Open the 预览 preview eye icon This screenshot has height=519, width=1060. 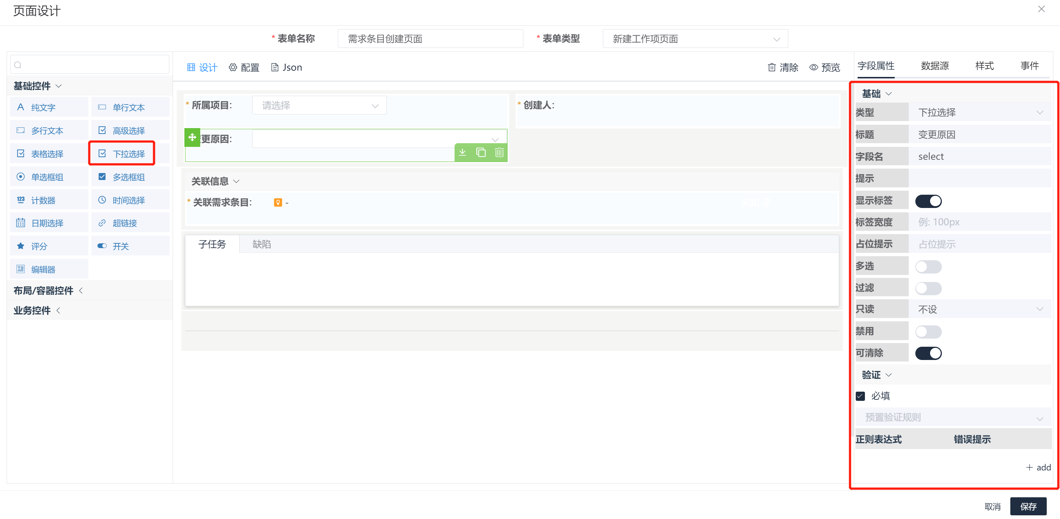point(824,67)
